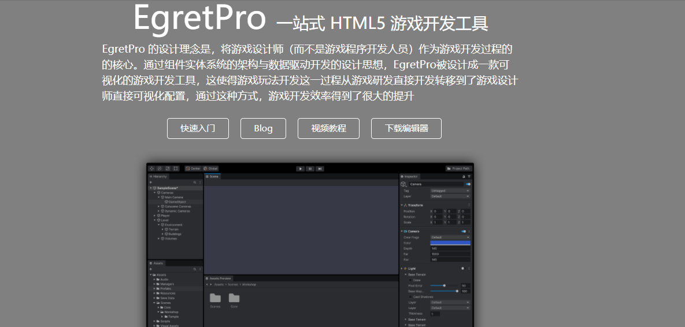Switch to the Inspector tab
This screenshot has width=685, height=327.
click(410, 177)
